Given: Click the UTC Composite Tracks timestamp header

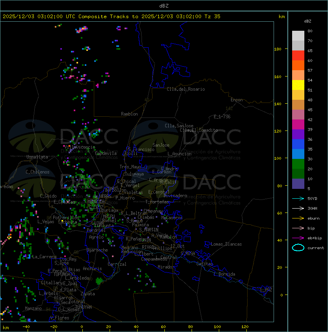Looking at the screenshot, I should click(112, 17).
